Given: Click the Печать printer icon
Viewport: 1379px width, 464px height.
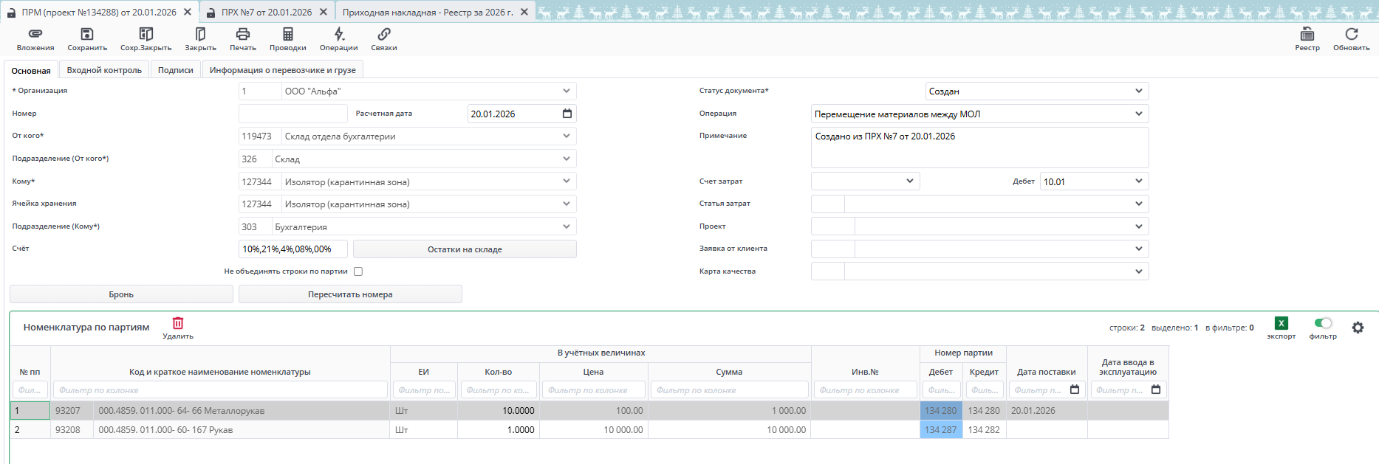Looking at the screenshot, I should 242,35.
